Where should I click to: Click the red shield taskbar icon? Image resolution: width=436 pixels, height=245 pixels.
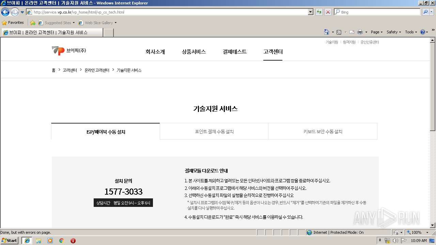73,240
